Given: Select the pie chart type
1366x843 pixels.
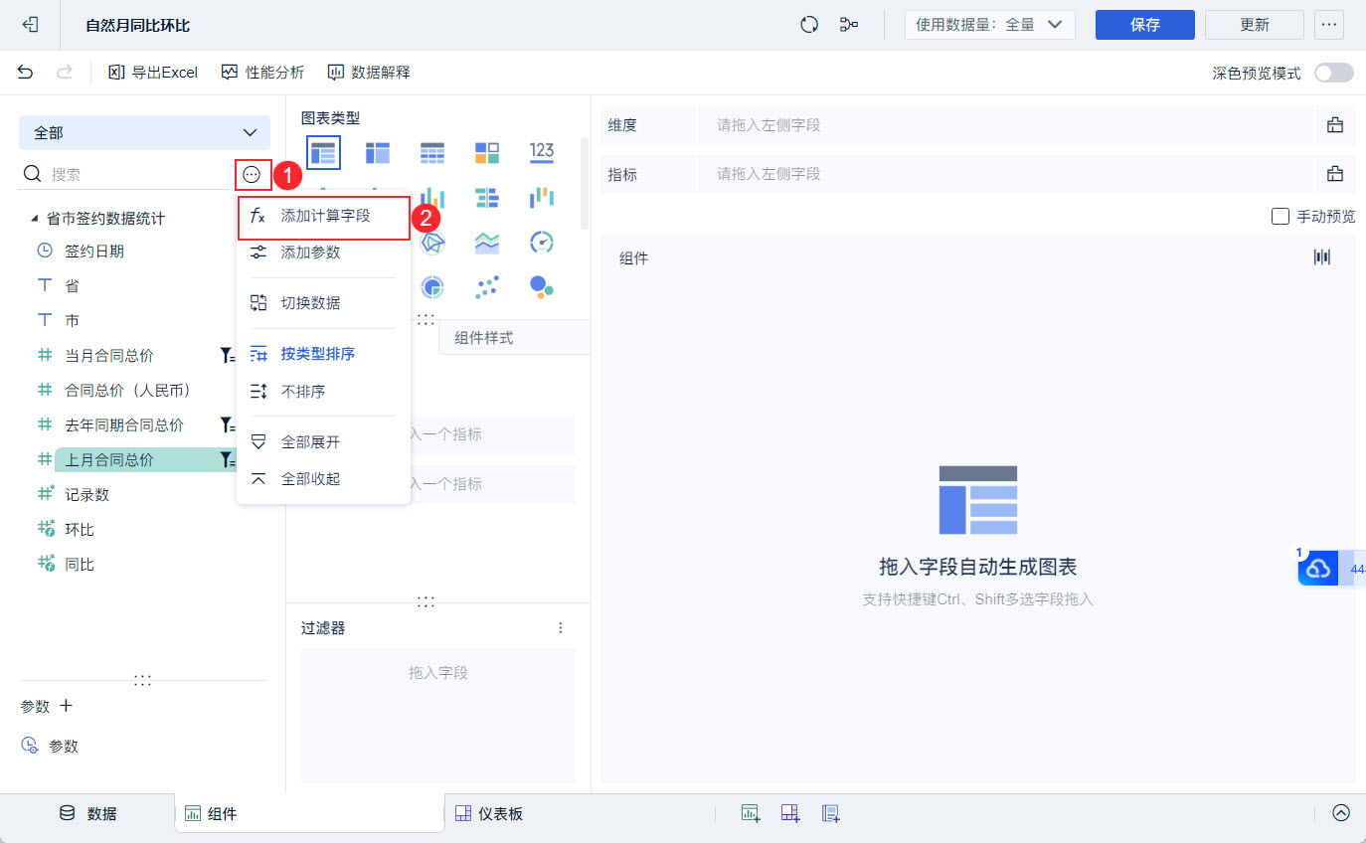Looking at the screenshot, I should pyautogui.click(x=432, y=287).
